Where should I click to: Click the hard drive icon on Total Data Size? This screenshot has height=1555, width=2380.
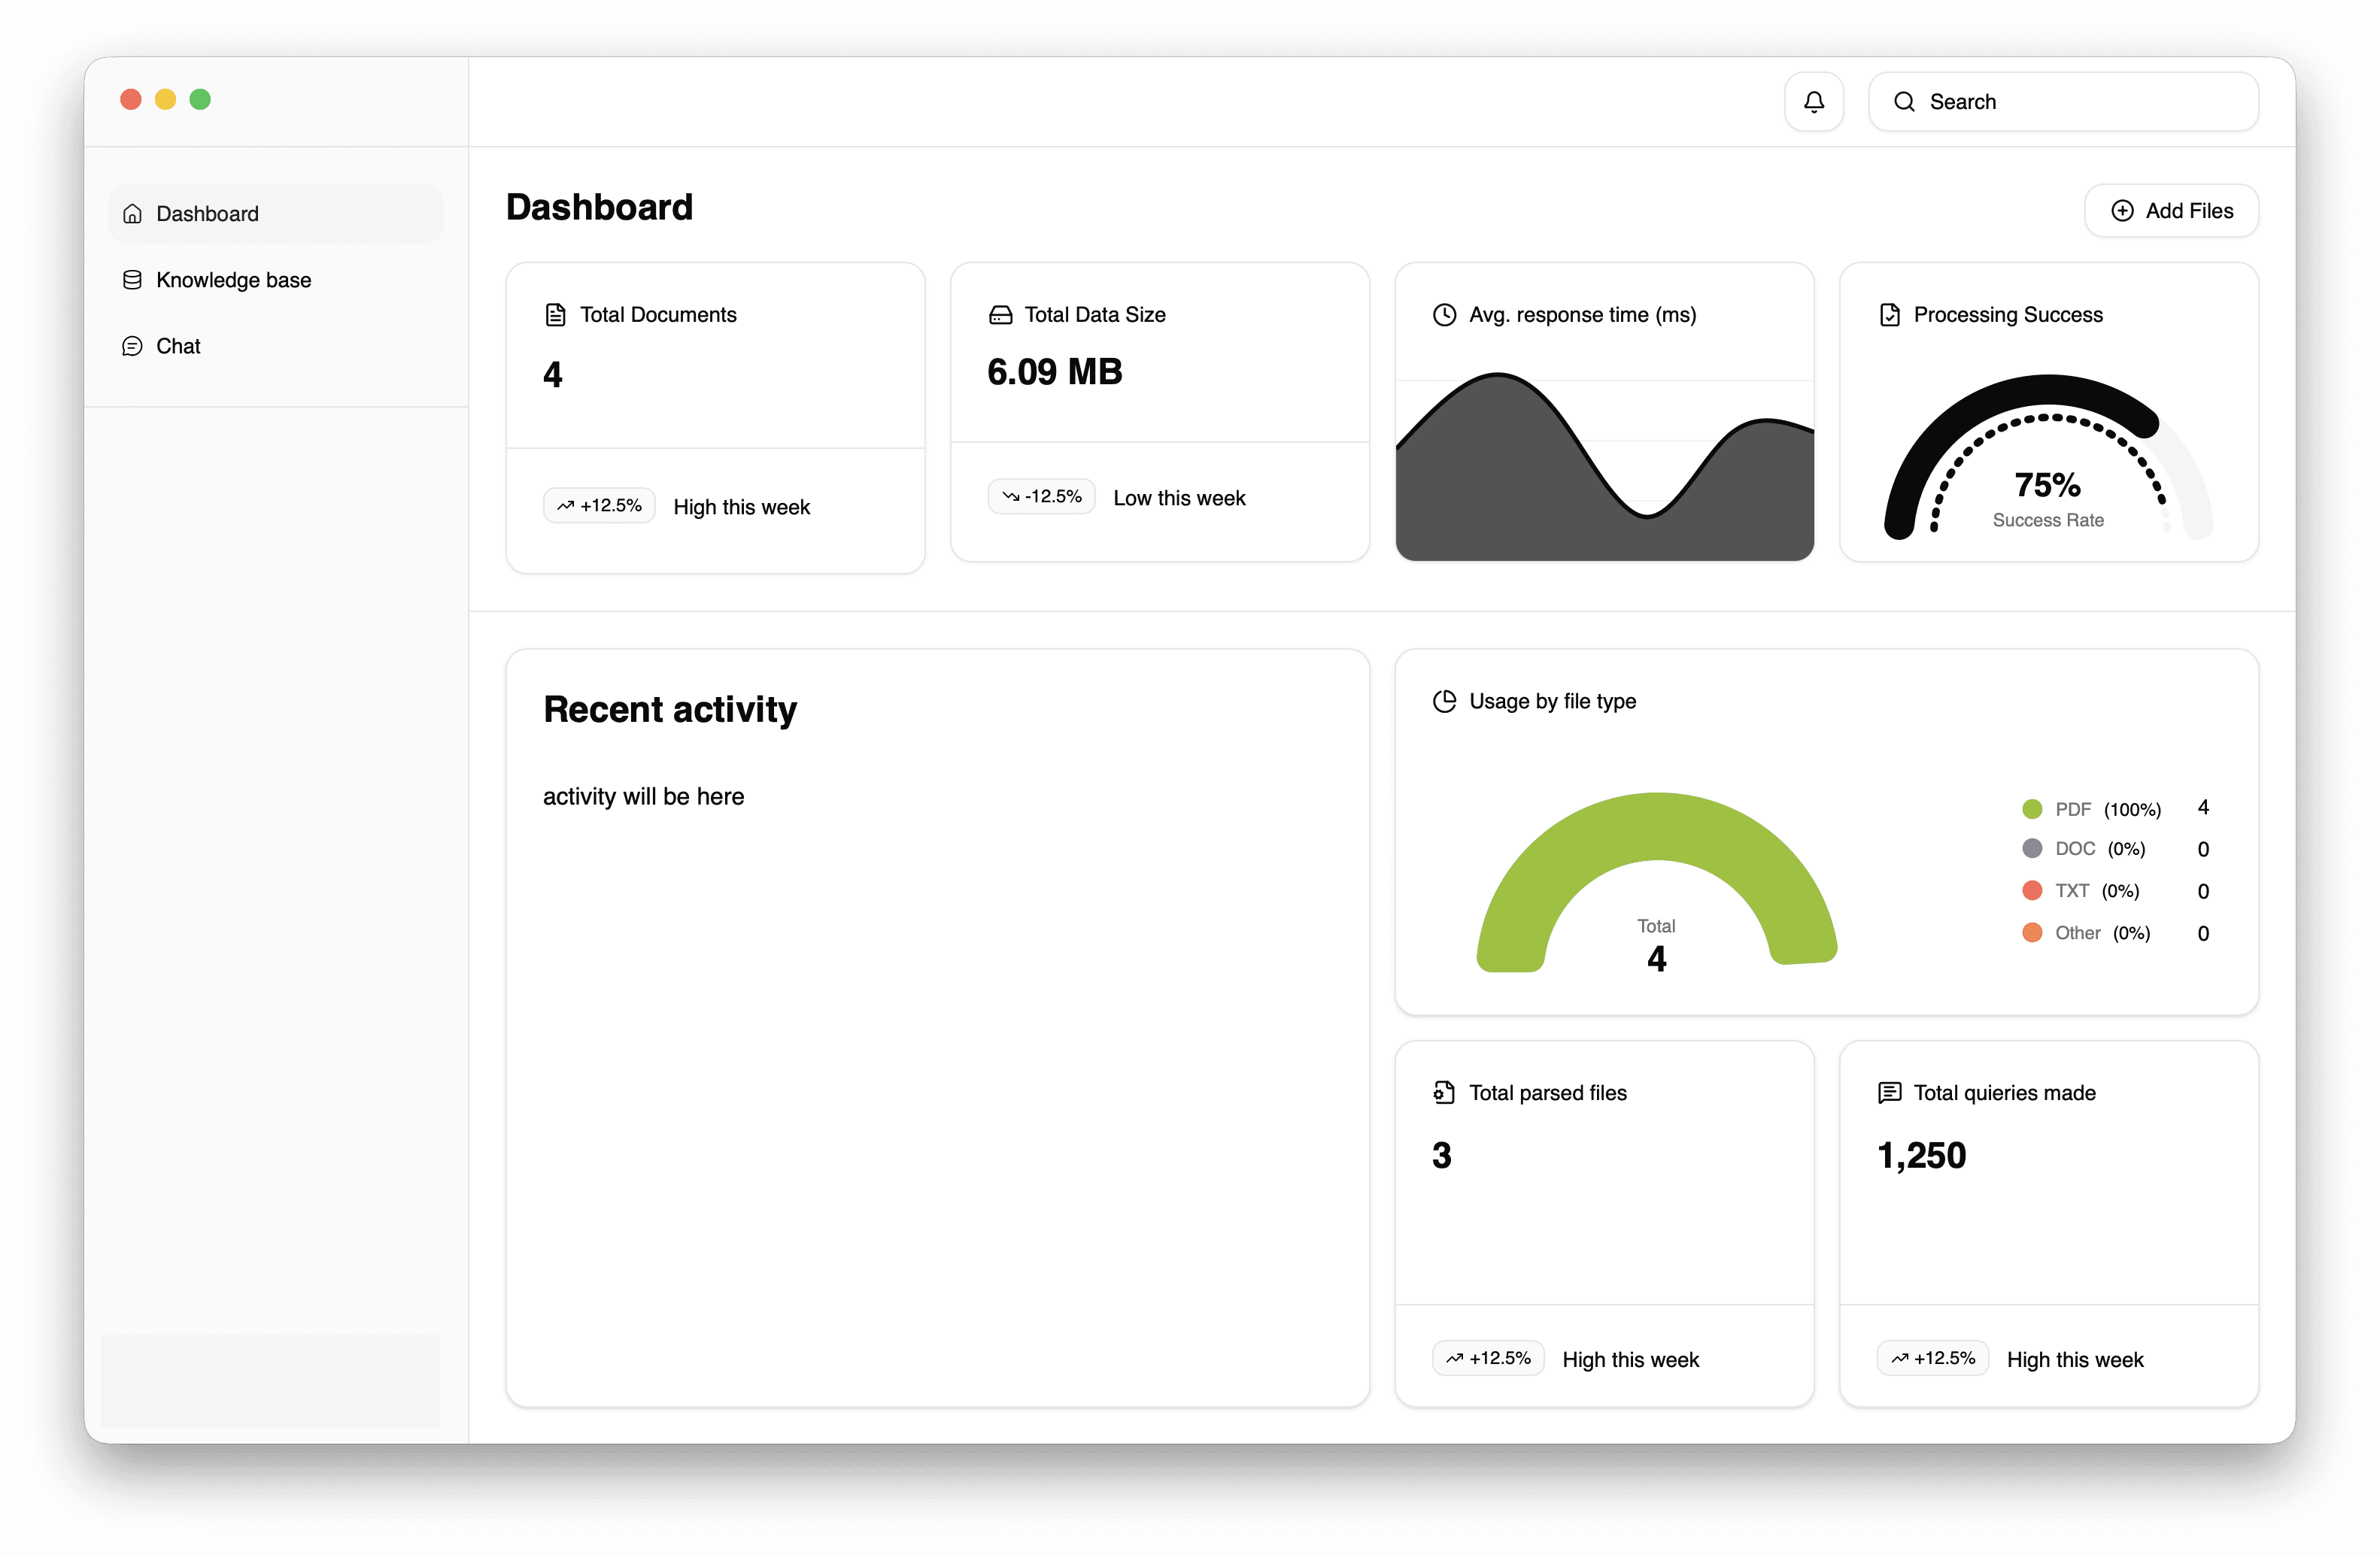(1001, 314)
